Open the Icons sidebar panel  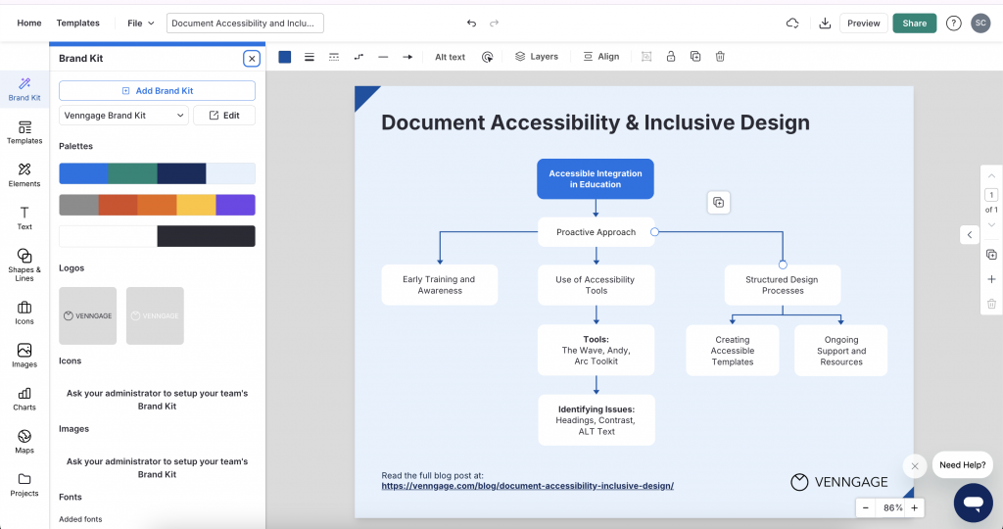(x=24, y=313)
